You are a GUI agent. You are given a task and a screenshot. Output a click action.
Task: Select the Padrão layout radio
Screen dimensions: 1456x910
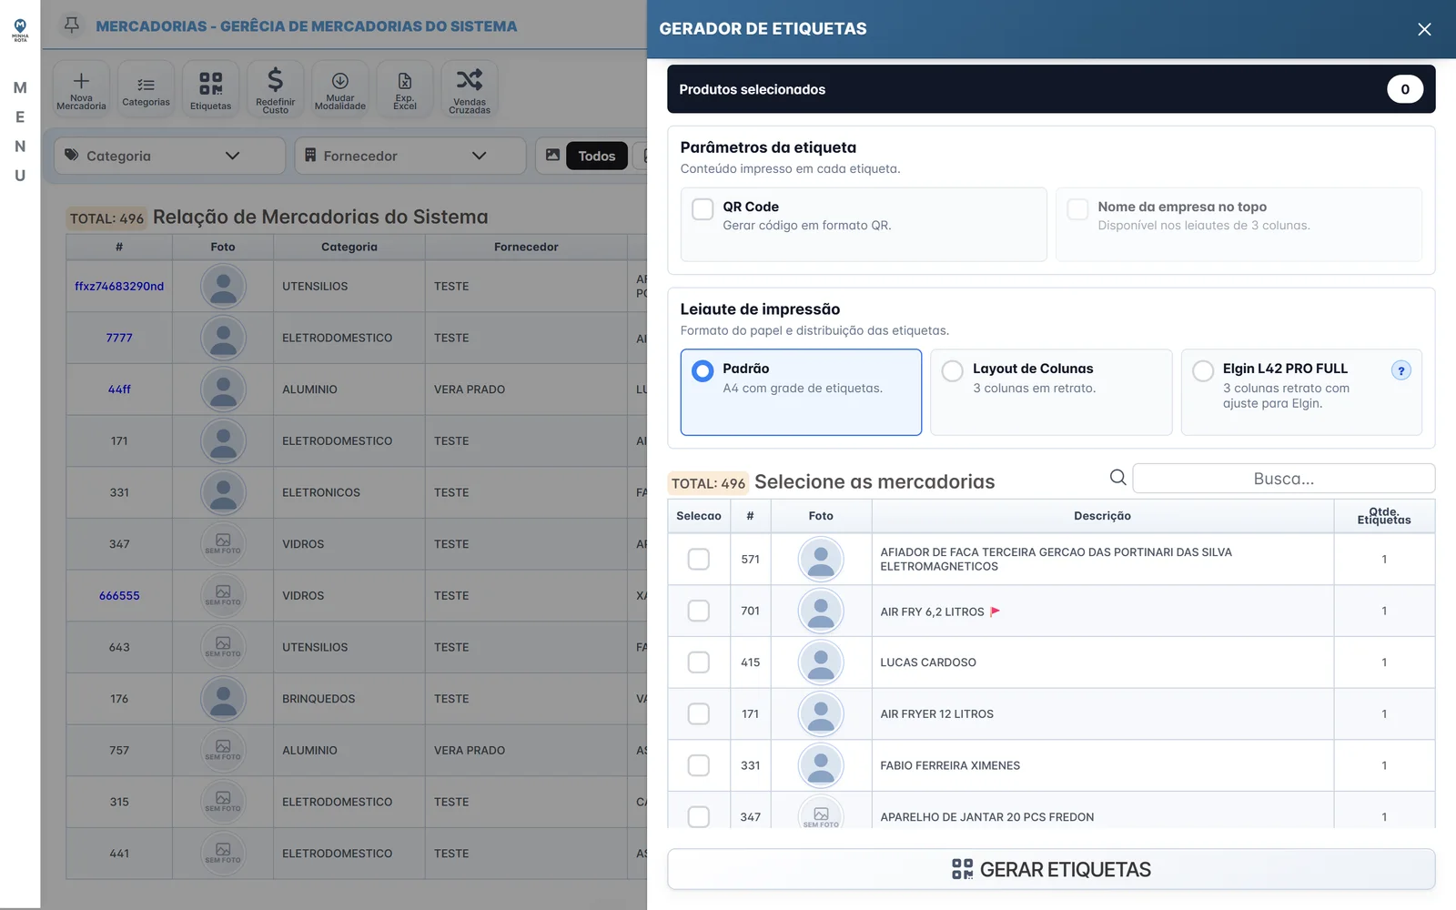[703, 370]
